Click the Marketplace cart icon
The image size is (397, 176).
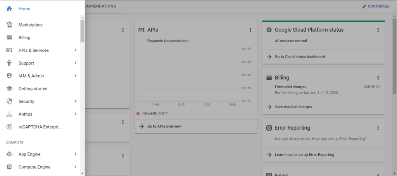pos(9,25)
